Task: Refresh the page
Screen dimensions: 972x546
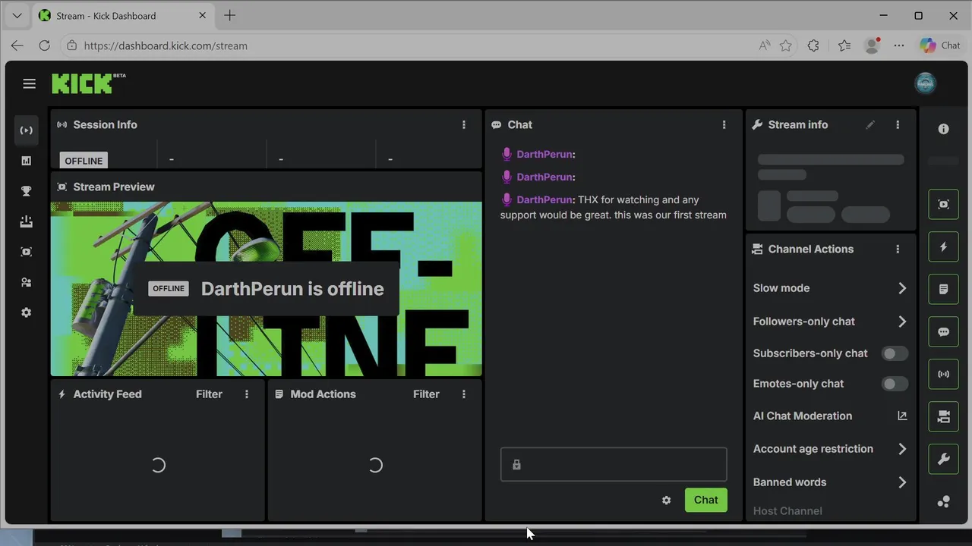Action: [x=44, y=45]
